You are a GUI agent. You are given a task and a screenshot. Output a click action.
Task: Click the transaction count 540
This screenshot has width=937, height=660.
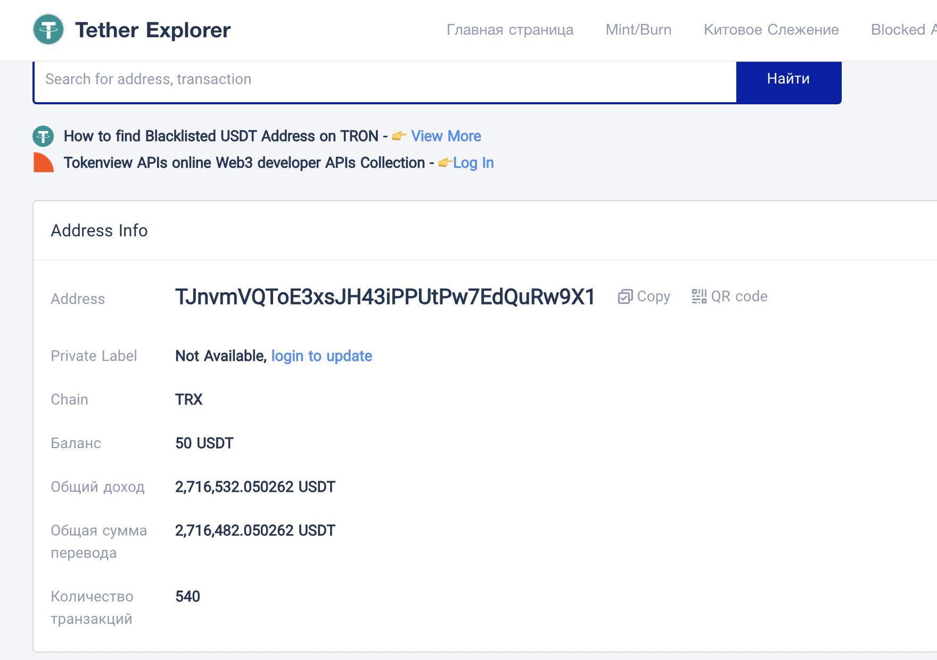click(x=187, y=597)
